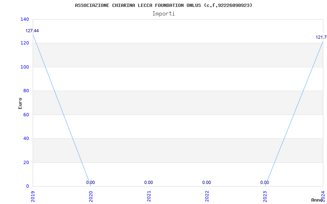
Task: Click the 0.00 value above 2020
Action: coord(90,182)
